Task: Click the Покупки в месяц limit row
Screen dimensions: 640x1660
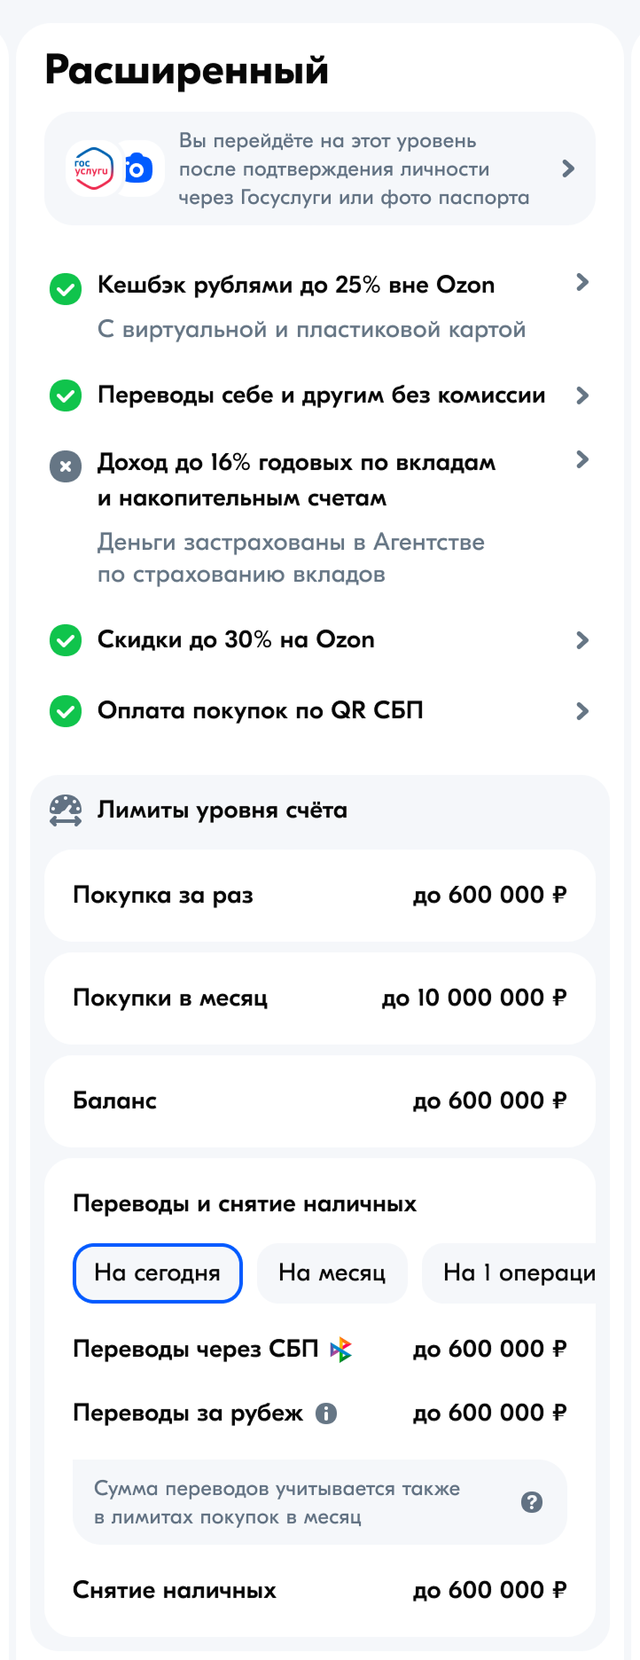Action: coord(320,998)
